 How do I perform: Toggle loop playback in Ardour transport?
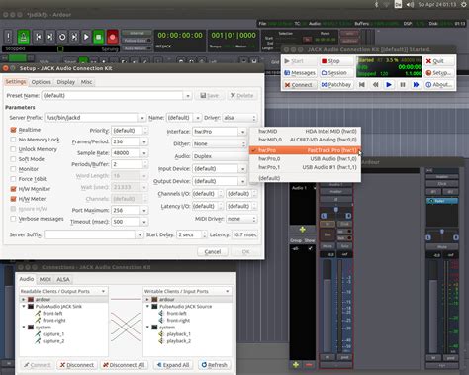click(62, 37)
